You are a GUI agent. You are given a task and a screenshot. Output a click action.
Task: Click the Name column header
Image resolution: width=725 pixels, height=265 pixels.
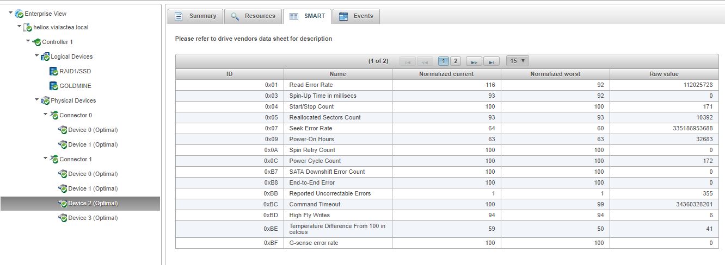click(338, 74)
